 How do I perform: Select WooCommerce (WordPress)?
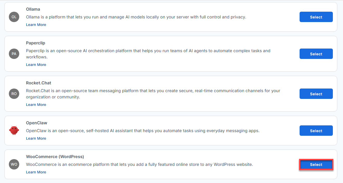316,165
